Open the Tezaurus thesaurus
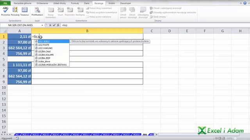 pos(25,11)
